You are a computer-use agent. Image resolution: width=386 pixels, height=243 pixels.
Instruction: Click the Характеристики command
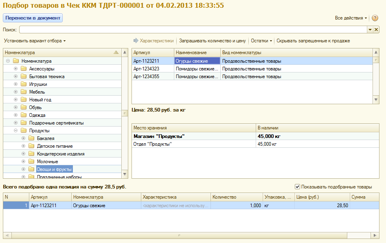tap(157, 41)
